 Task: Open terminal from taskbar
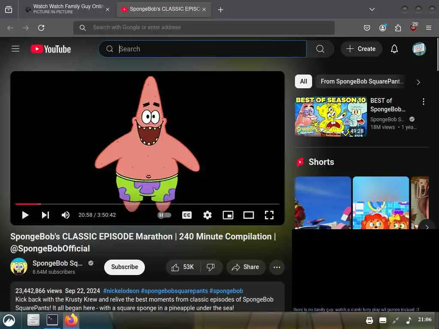coord(52,320)
